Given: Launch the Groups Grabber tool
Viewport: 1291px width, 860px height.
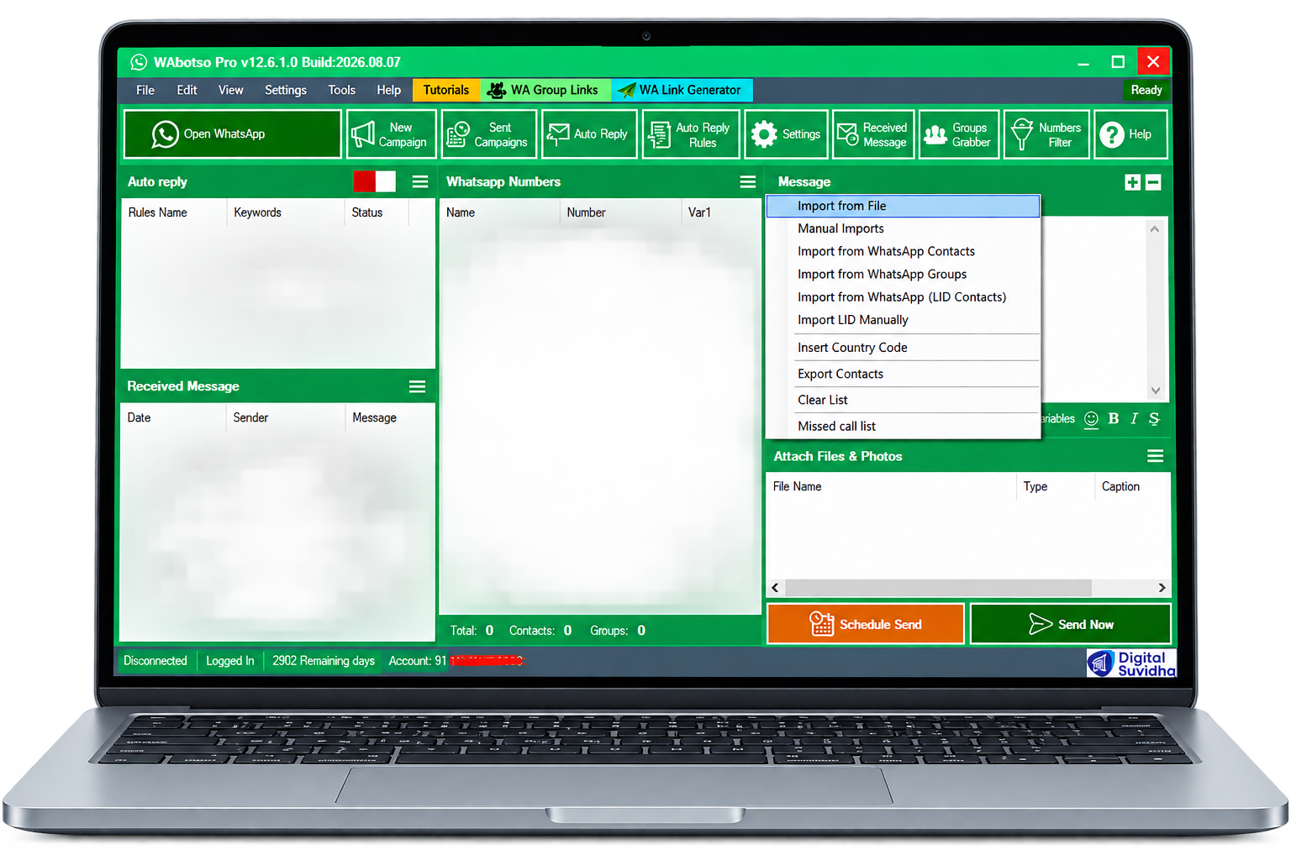Looking at the screenshot, I should (959, 134).
